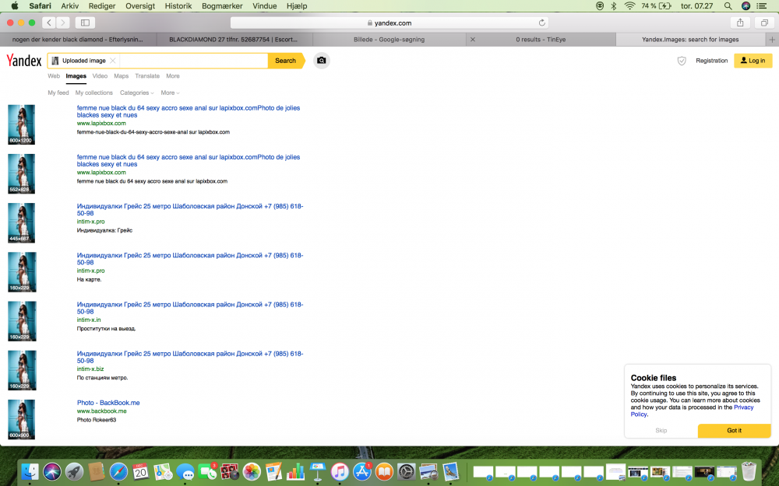This screenshot has height=486, width=779.
Task: Switch to the 0 results - TinEye tab
Action: (x=541, y=39)
